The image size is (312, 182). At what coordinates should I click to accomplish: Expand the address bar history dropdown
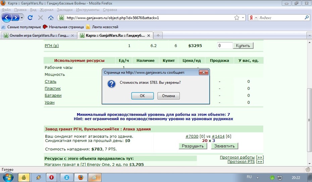click(x=243, y=18)
